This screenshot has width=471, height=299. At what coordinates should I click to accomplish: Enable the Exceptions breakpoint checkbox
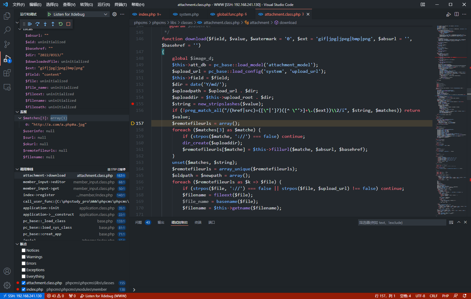(x=24, y=270)
